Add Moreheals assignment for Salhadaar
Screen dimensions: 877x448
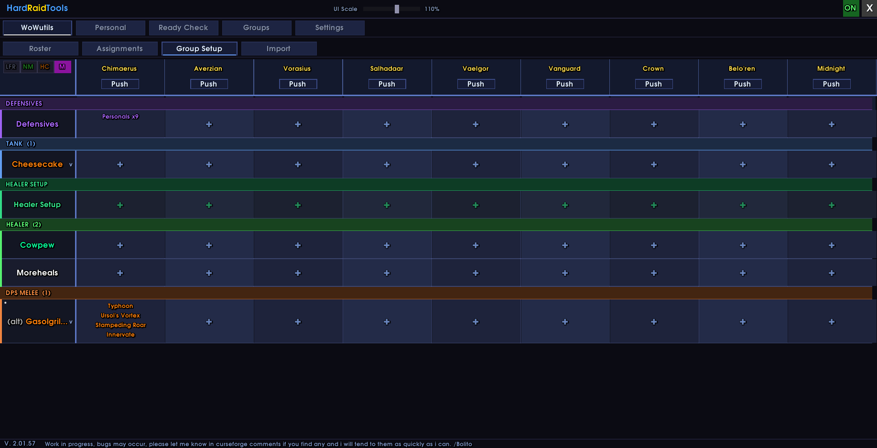point(387,273)
